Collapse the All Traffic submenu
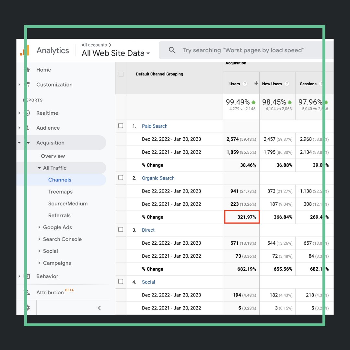This screenshot has width=350, height=350. pos(39,168)
